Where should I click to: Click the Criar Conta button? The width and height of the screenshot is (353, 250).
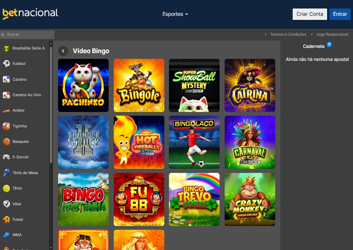coord(309,14)
